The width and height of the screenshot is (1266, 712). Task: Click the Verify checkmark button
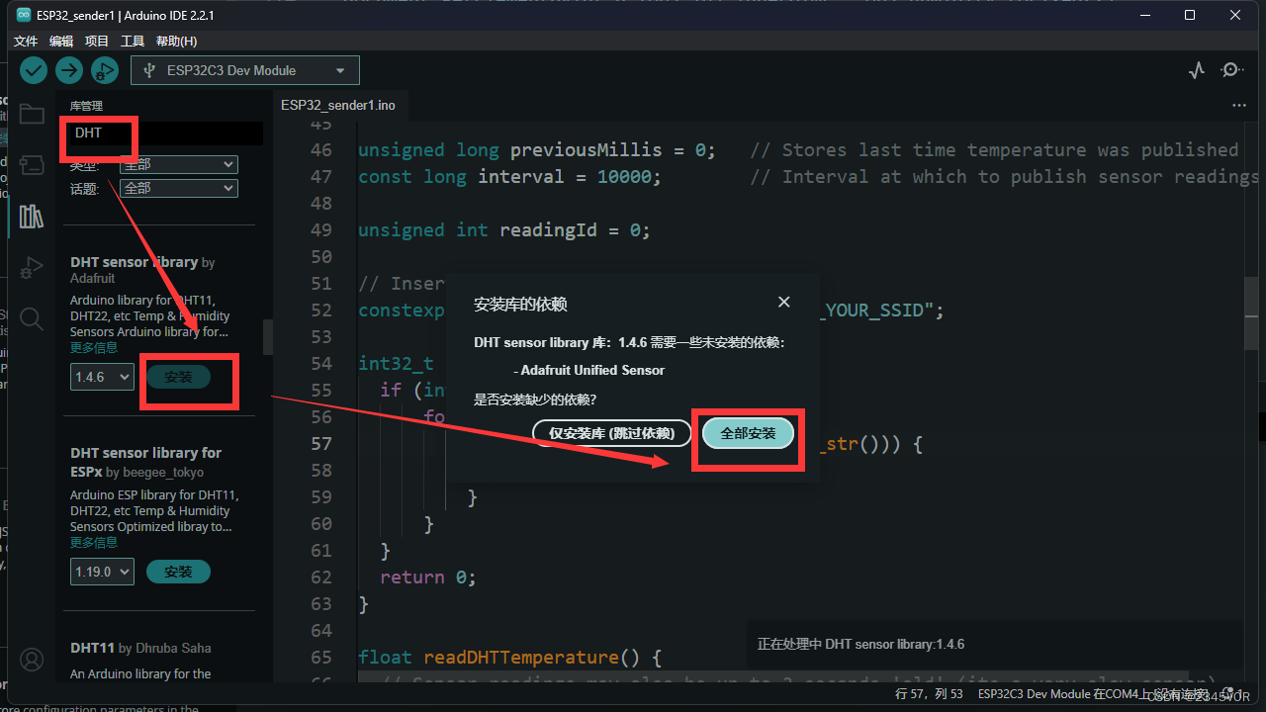point(34,70)
